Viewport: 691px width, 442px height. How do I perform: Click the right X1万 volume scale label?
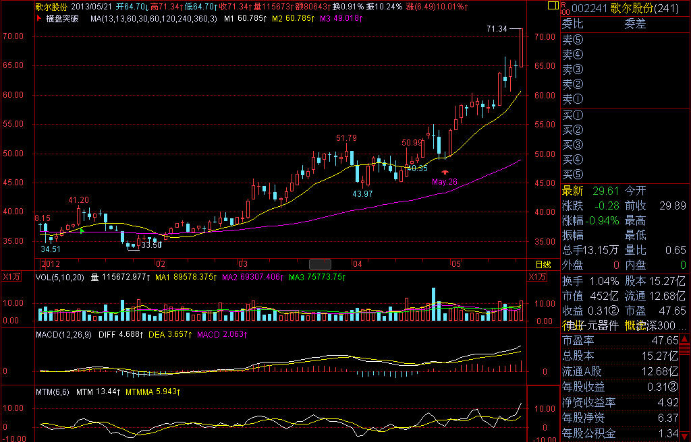point(538,277)
